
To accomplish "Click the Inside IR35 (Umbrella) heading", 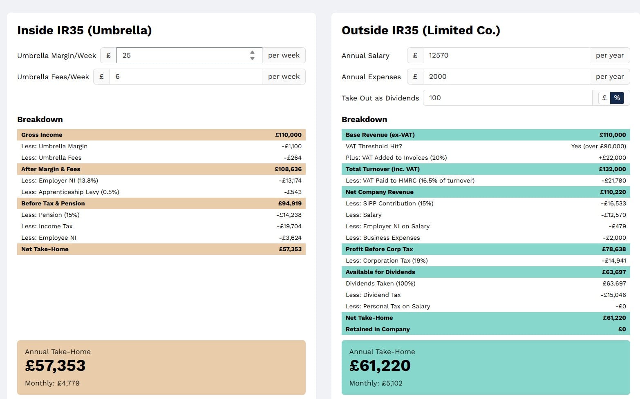I will (84, 30).
